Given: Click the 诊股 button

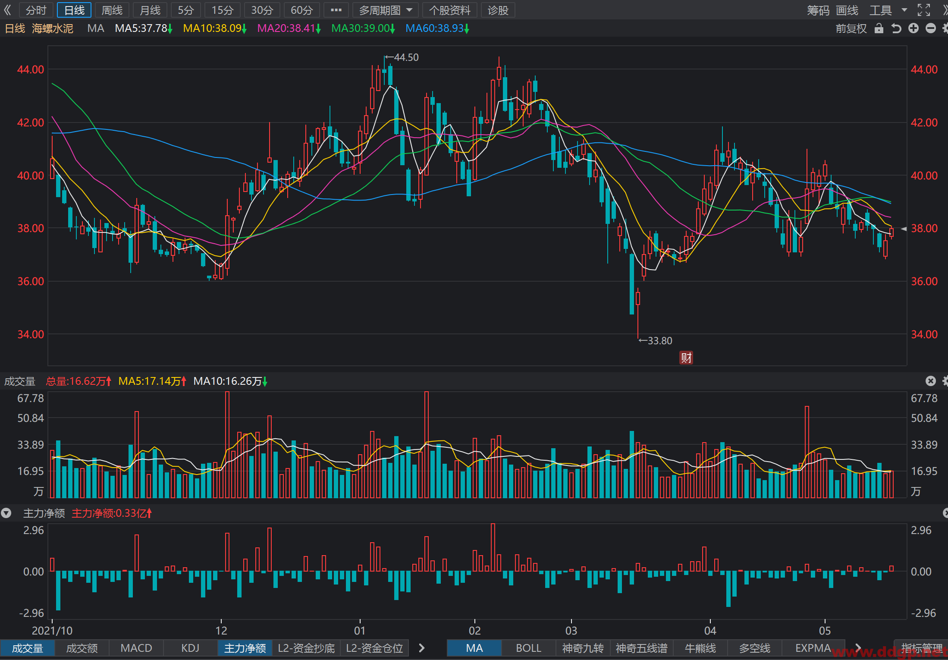Looking at the screenshot, I should tap(498, 10).
